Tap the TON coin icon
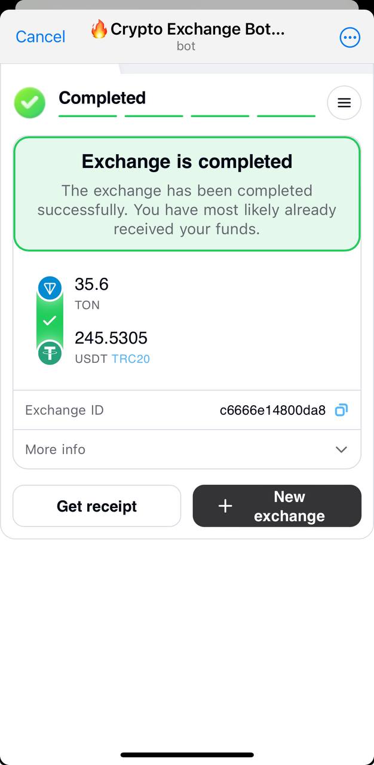 pos(50,289)
